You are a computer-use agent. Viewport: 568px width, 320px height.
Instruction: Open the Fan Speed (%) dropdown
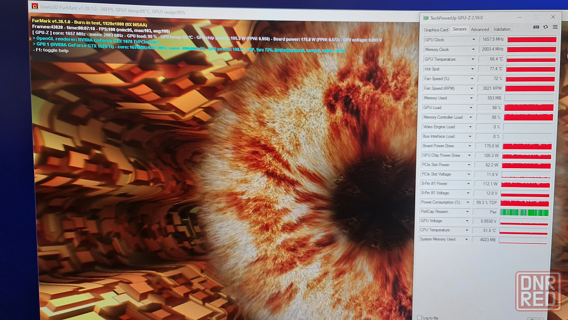[x=471, y=78]
